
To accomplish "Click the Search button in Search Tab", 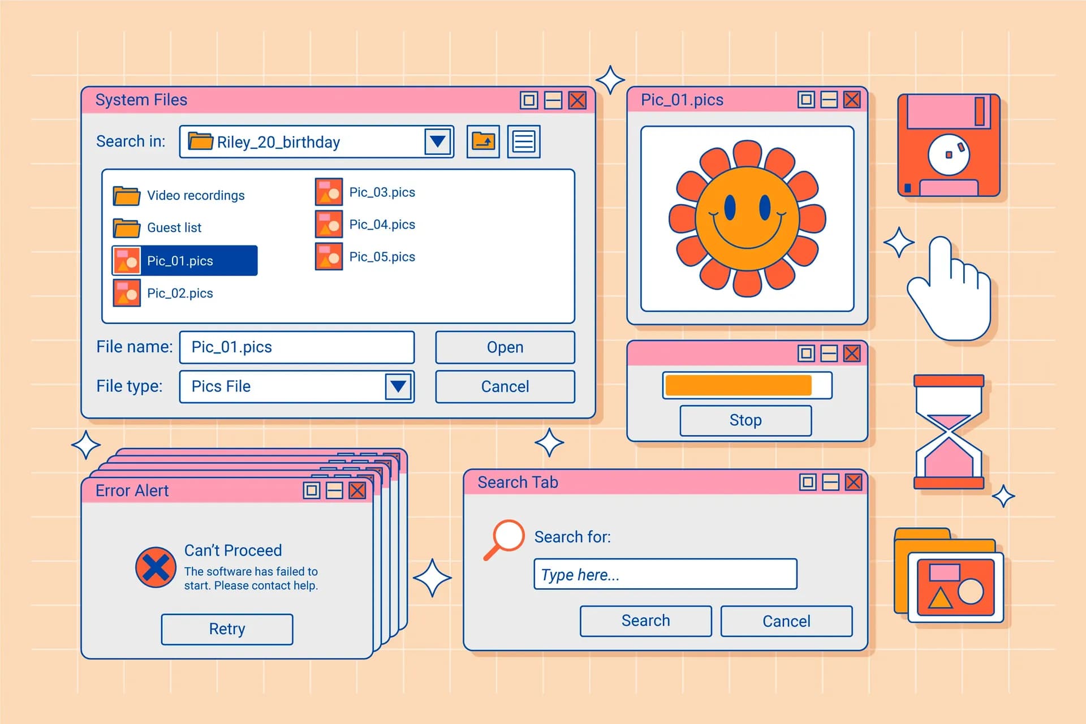I will coord(645,621).
